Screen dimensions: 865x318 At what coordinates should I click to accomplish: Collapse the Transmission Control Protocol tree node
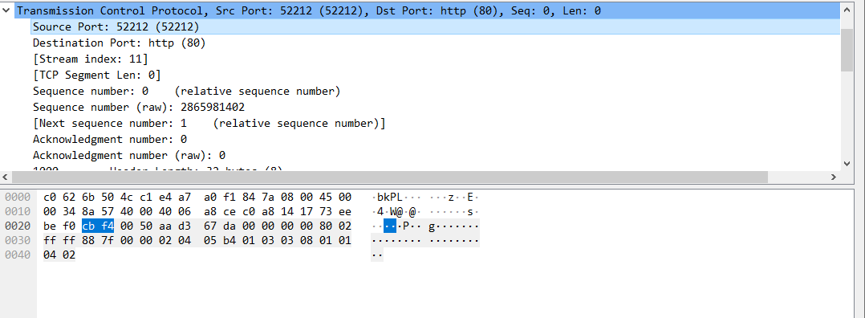pos(6,10)
